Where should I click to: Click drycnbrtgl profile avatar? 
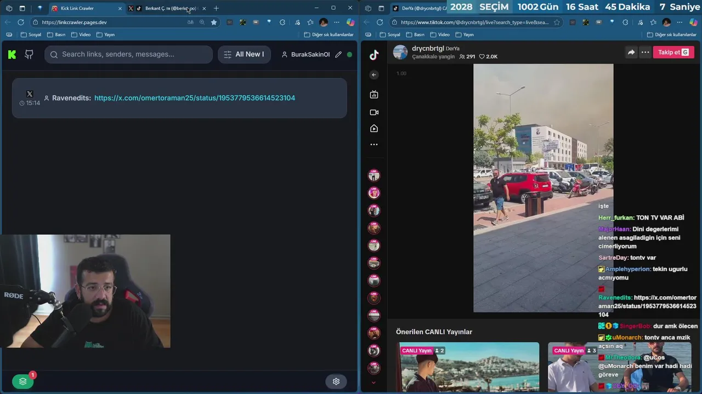coord(400,53)
